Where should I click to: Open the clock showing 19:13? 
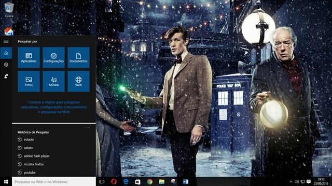click(x=321, y=181)
